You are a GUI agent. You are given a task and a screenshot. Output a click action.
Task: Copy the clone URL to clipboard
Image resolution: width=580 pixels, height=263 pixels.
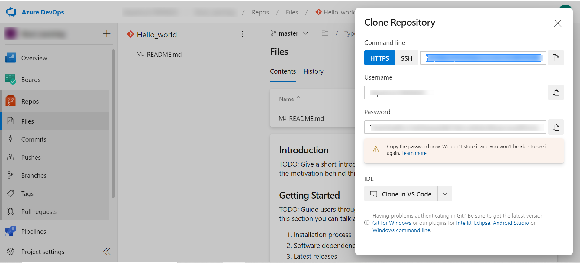pos(556,58)
